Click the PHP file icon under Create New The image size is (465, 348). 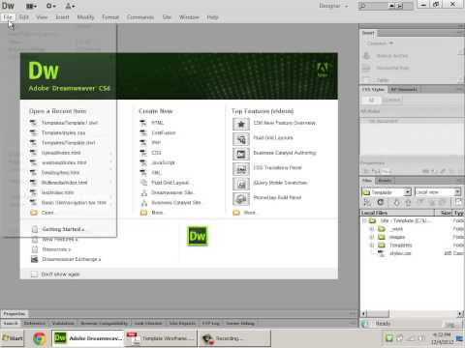pos(143,143)
